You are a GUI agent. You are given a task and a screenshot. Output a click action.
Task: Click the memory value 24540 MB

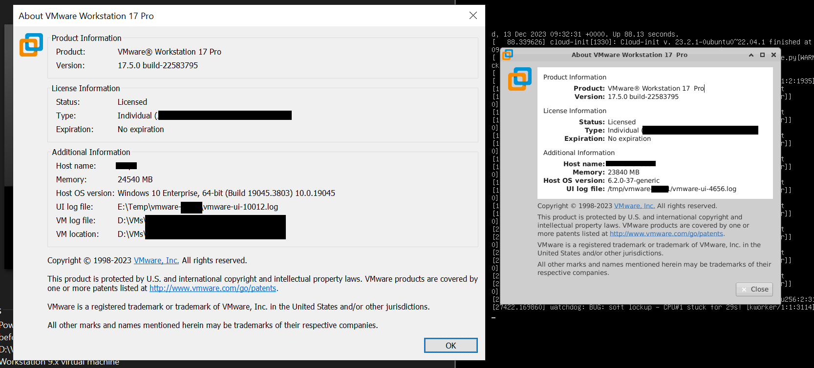135,179
